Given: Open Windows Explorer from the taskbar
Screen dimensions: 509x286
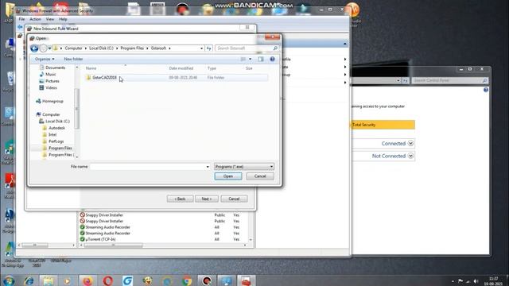Looking at the screenshot, I should tap(49, 280).
